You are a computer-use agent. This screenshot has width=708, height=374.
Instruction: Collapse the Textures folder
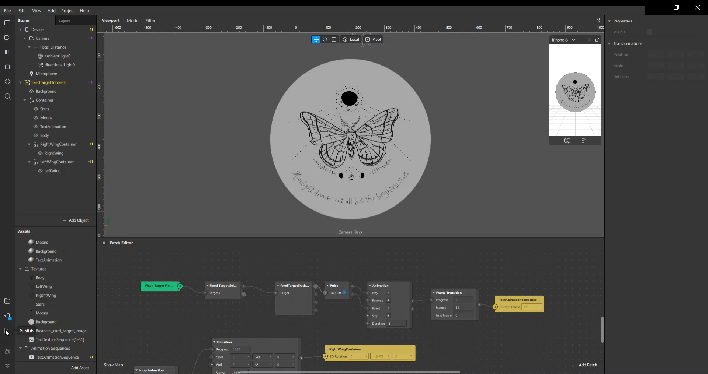pyautogui.click(x=20, y=269)
